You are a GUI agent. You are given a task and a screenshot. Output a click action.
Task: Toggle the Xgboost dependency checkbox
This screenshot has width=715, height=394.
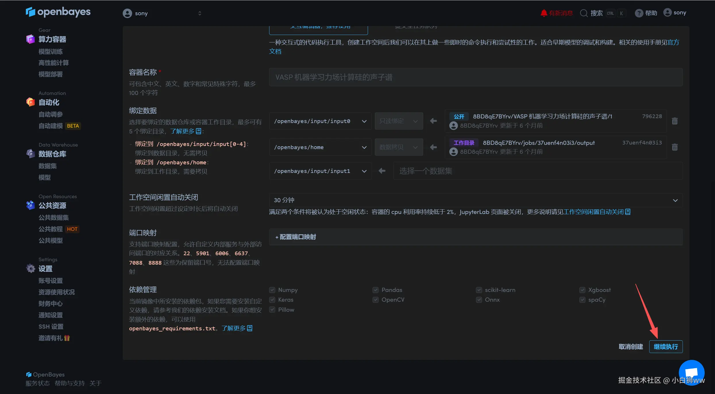click(x=582, y=290)
